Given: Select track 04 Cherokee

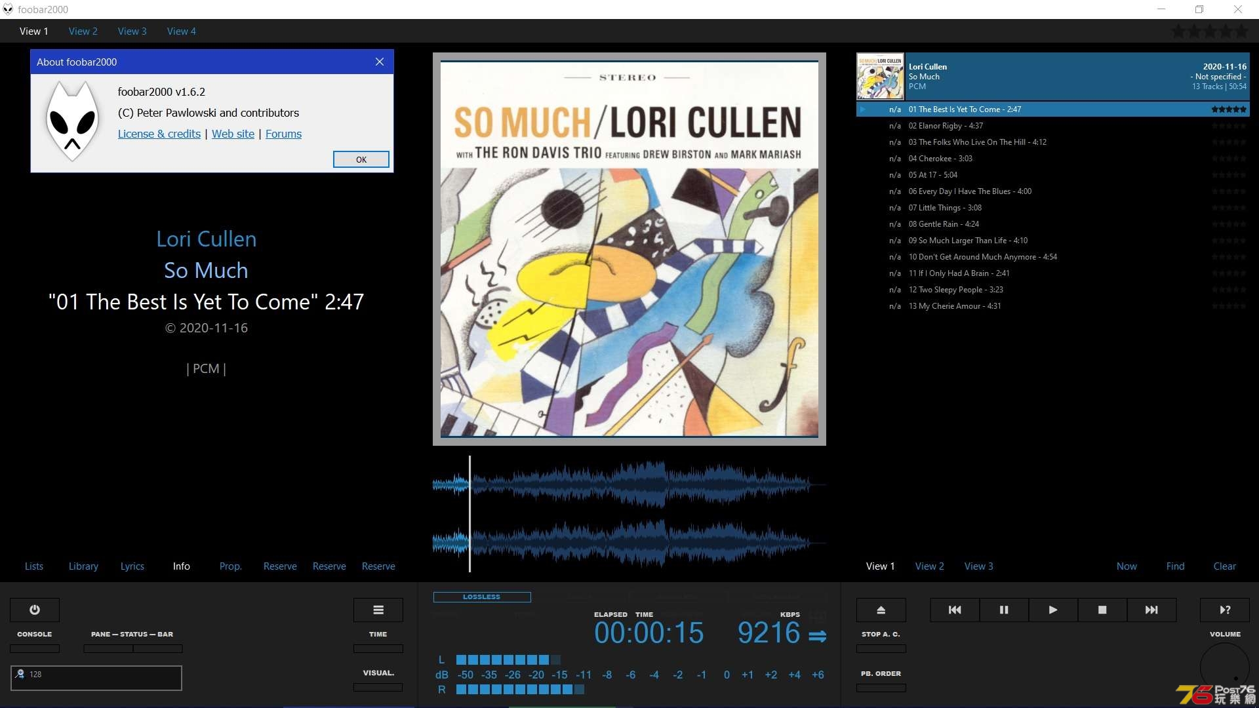Looking at the screenshot, I should (x=1053, y=159).
